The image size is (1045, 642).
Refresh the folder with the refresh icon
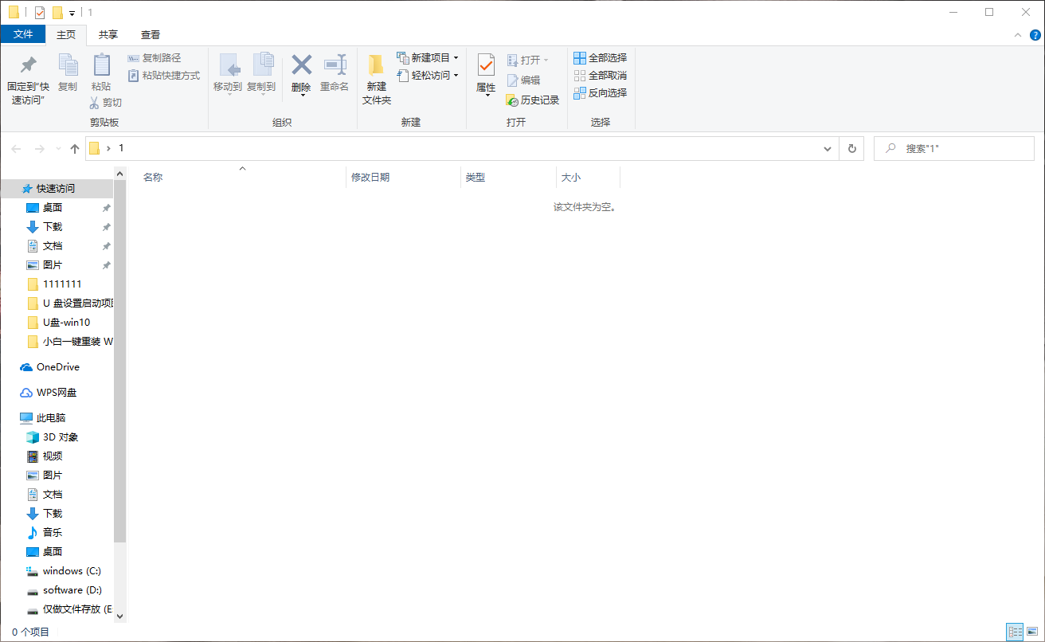point(851,148)
